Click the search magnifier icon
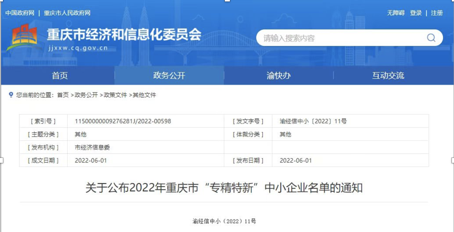454x232 pixels. (x=431, y=38)
